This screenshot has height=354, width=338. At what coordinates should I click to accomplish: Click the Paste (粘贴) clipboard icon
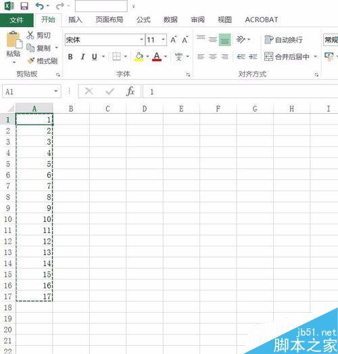click(x=14, y=40)
